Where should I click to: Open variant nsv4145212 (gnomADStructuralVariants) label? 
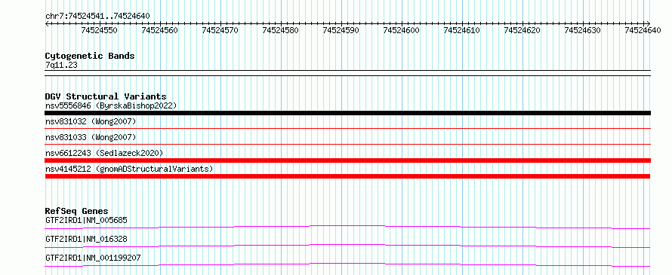[129, 169]
